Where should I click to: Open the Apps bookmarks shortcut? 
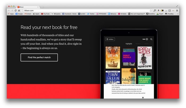tap(11, 14)
